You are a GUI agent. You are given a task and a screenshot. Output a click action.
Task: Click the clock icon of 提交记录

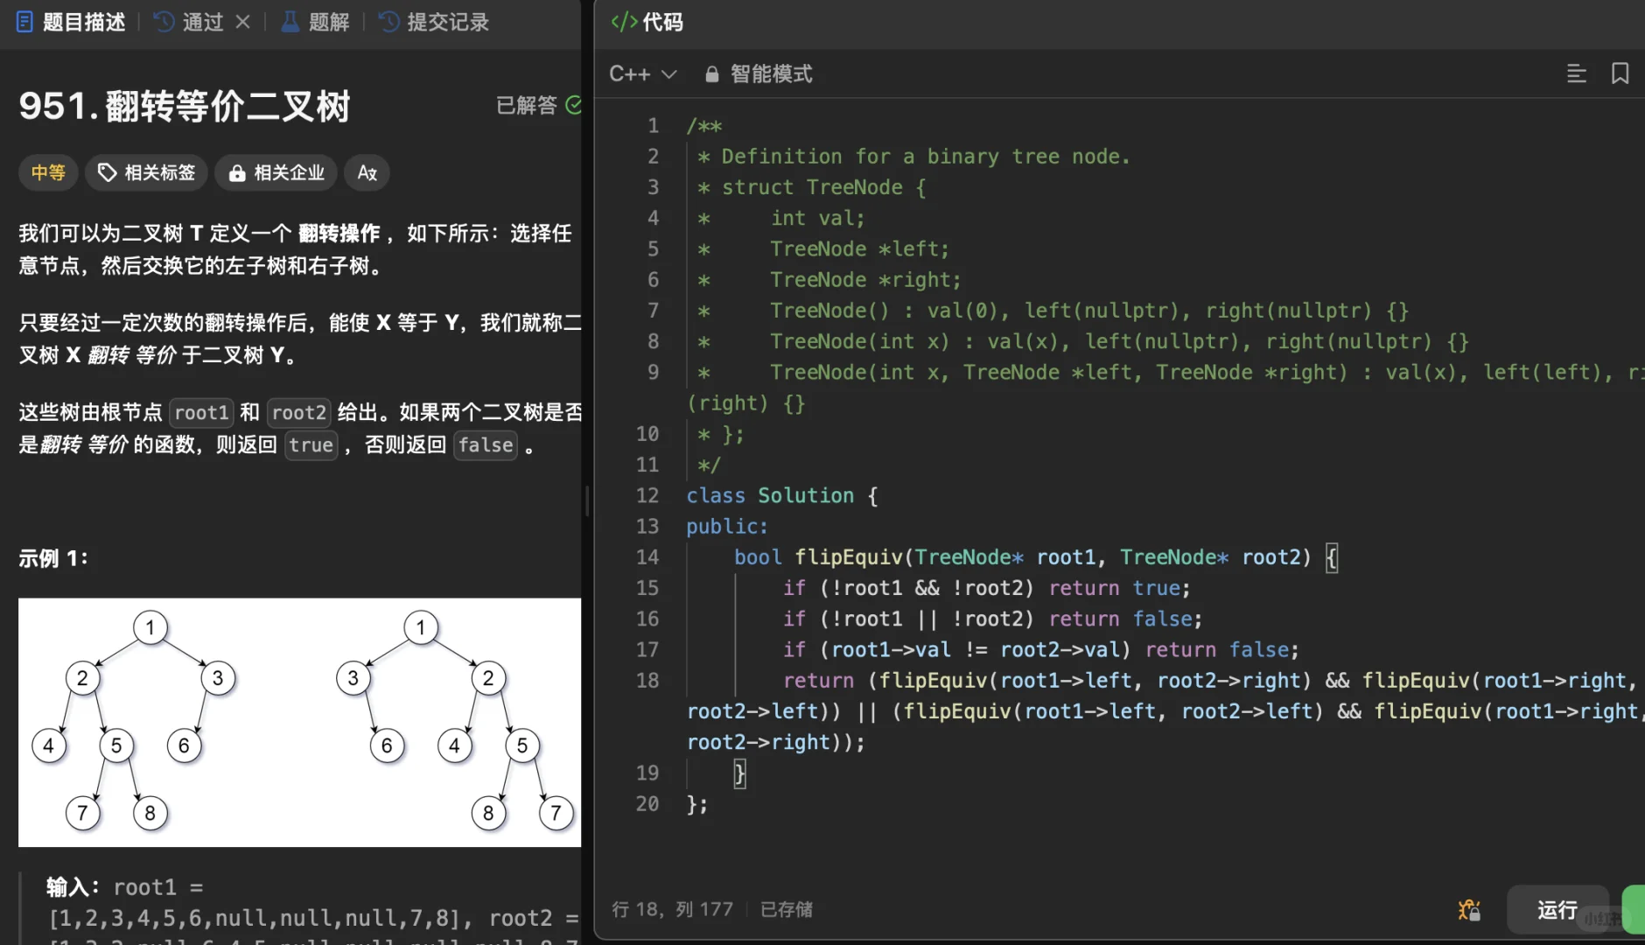pos(388,22)
